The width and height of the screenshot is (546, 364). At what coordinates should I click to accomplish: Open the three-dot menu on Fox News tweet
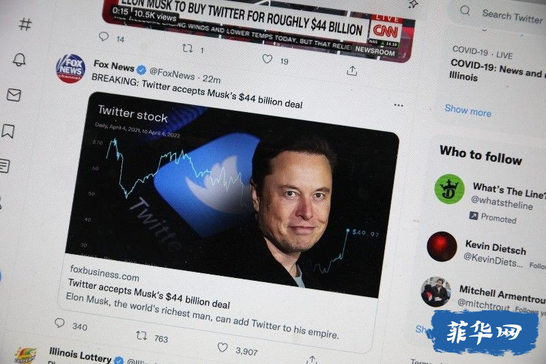[399, 105]
